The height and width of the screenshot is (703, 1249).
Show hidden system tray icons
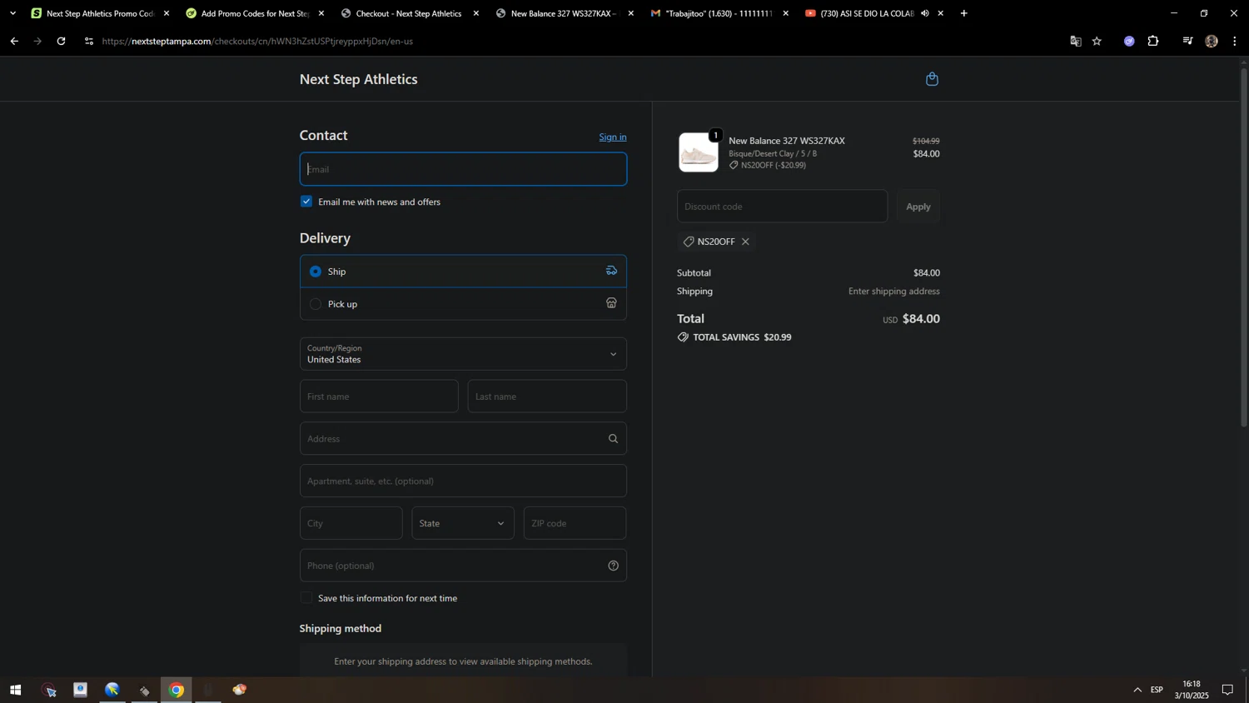1137,690
